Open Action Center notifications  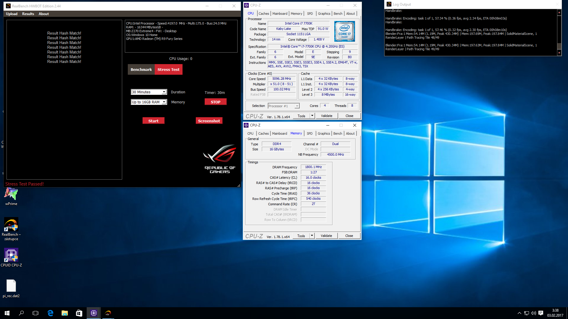pos(541,313)
